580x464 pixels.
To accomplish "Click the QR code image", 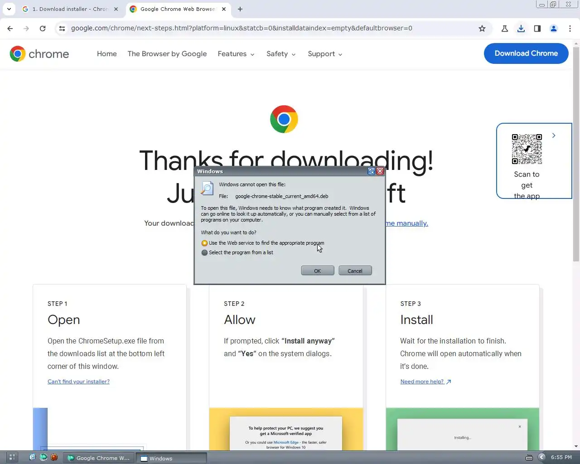I will coord(527,149).
